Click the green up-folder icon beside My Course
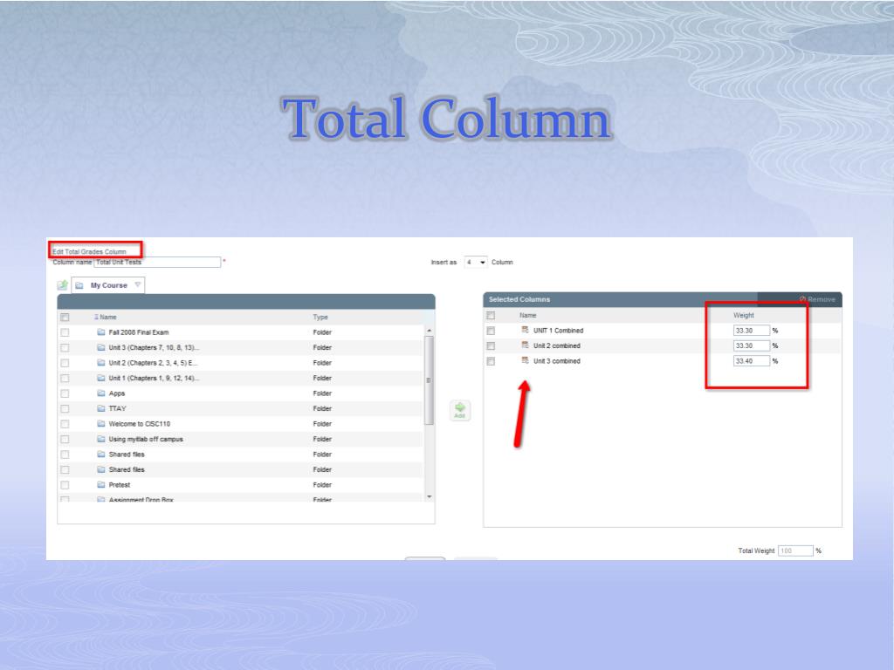Viewport: 894px width, 670px height. pos(63,285)
